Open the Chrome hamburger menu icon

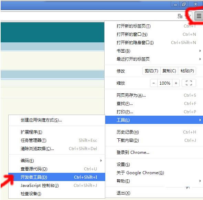click(x=199, y=16)
